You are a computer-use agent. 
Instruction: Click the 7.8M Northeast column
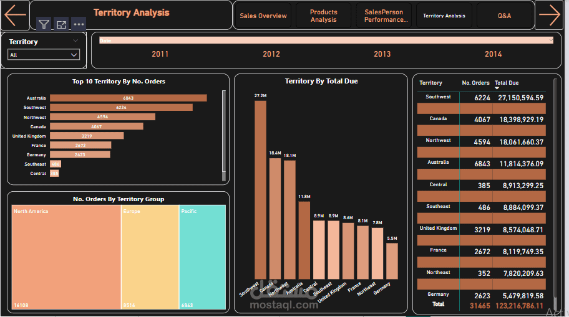pos(377,253)
